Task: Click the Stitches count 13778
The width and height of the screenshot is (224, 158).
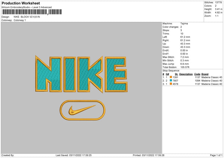Action: pyautogui.click(x=219, y=3)
